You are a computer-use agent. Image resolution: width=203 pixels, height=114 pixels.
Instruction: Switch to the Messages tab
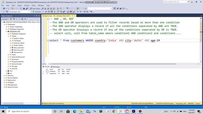click(55, 67)
